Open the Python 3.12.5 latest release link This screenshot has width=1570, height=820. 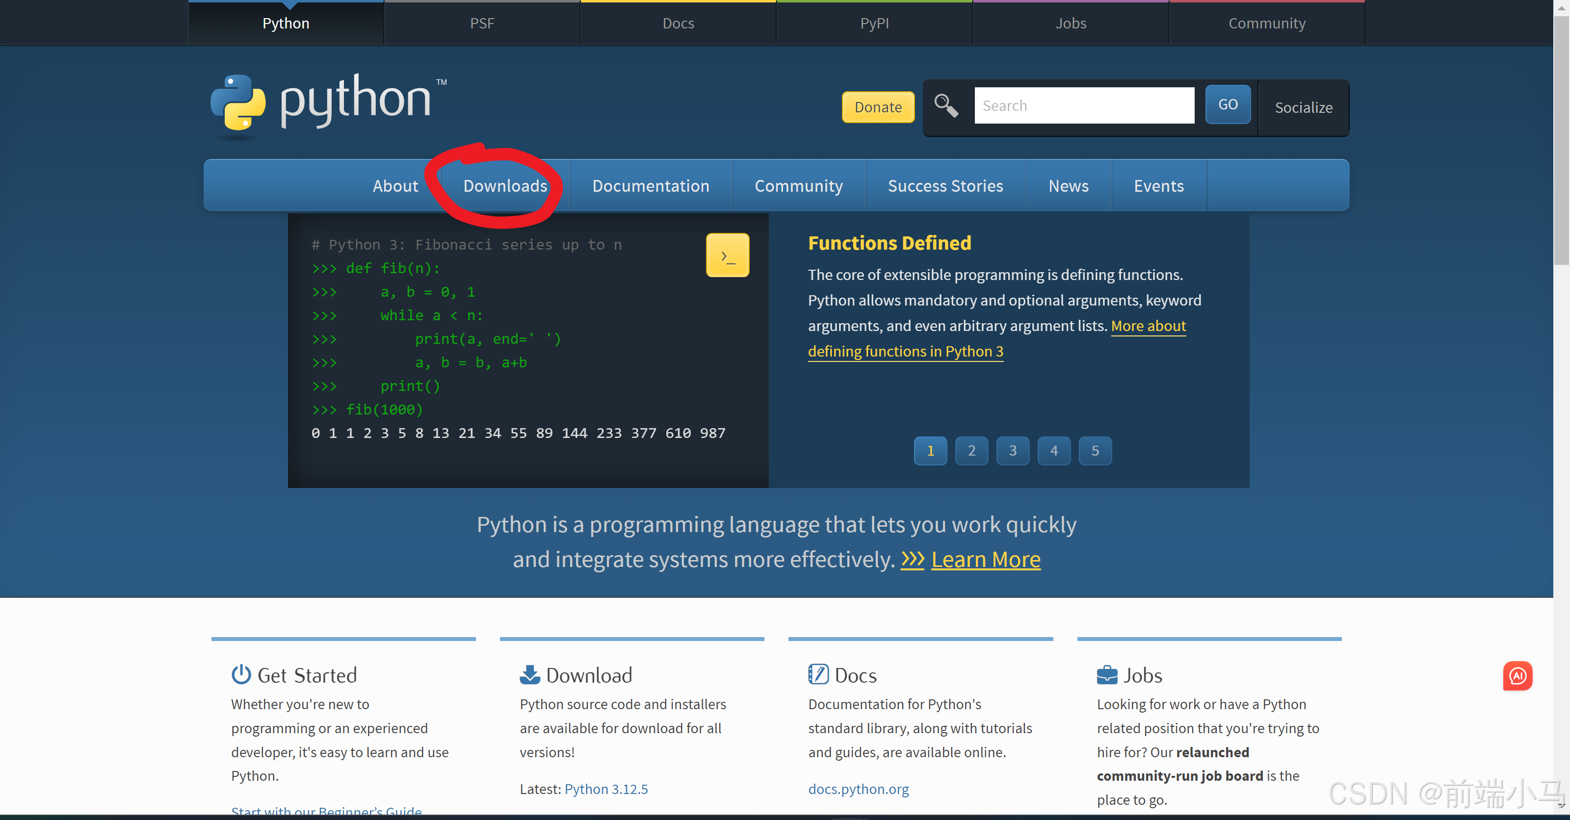(606, 789)
